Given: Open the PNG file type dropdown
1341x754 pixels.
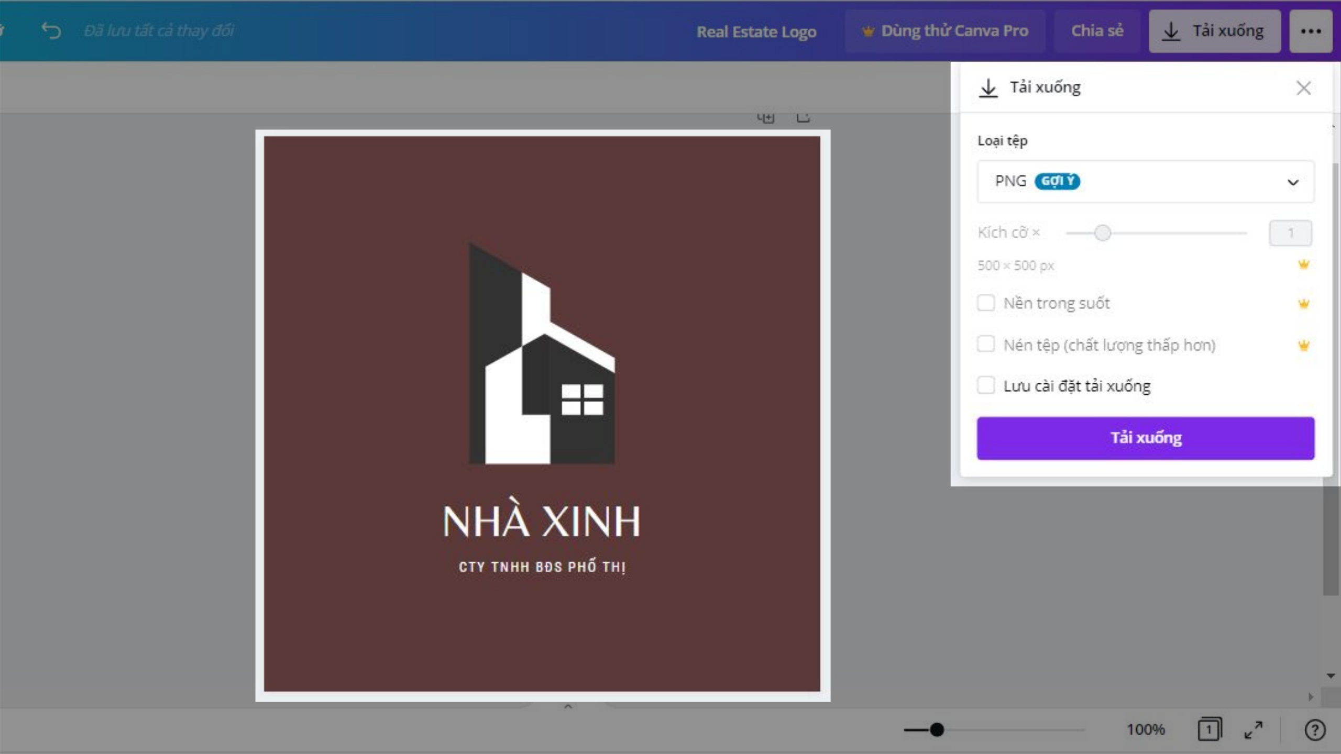Looking at the screenshot, I should [x=1145, y=181].
